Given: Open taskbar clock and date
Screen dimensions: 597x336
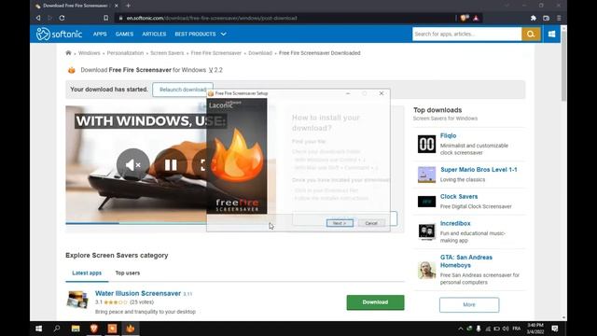Looking at the screenshot, I should 535,329.
